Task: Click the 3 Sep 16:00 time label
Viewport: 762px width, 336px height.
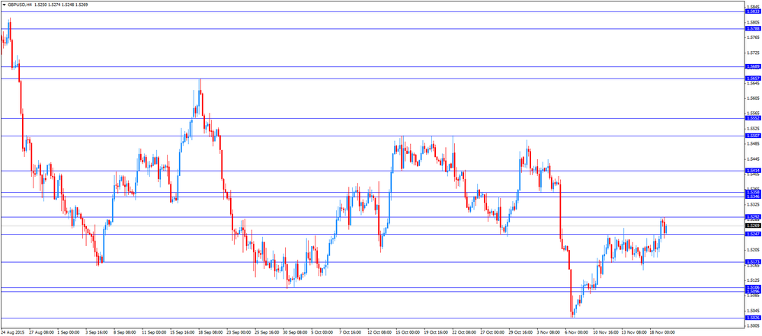Action: tap(96, 333)
